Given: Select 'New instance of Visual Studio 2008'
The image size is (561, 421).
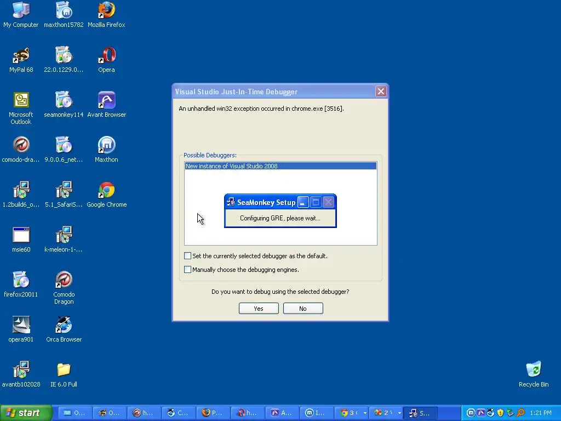Looking at the screenshot, I should click(x=280, y=166).
